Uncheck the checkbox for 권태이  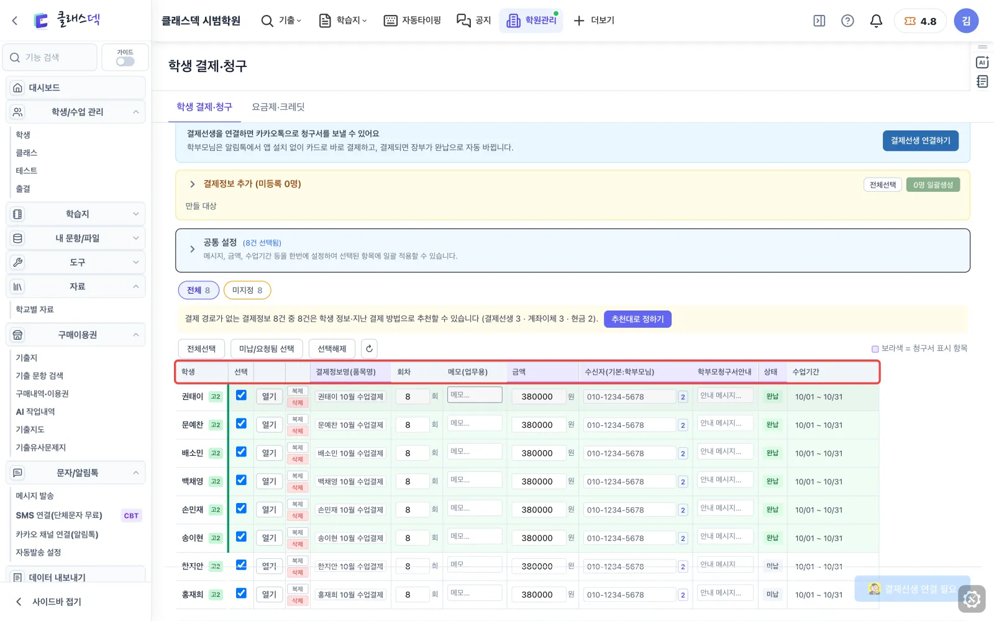(241, 395)
